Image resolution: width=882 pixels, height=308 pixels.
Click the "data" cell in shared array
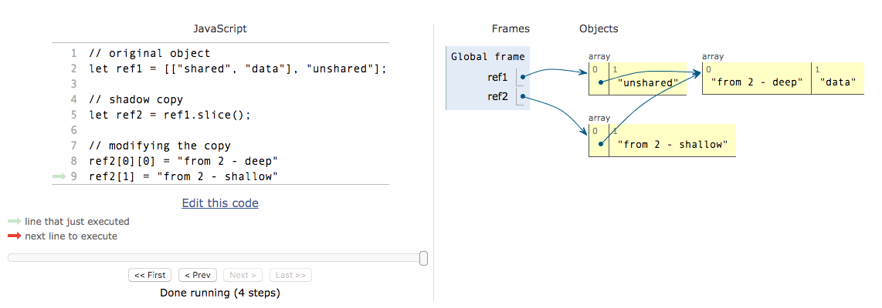tap(838, 82)
